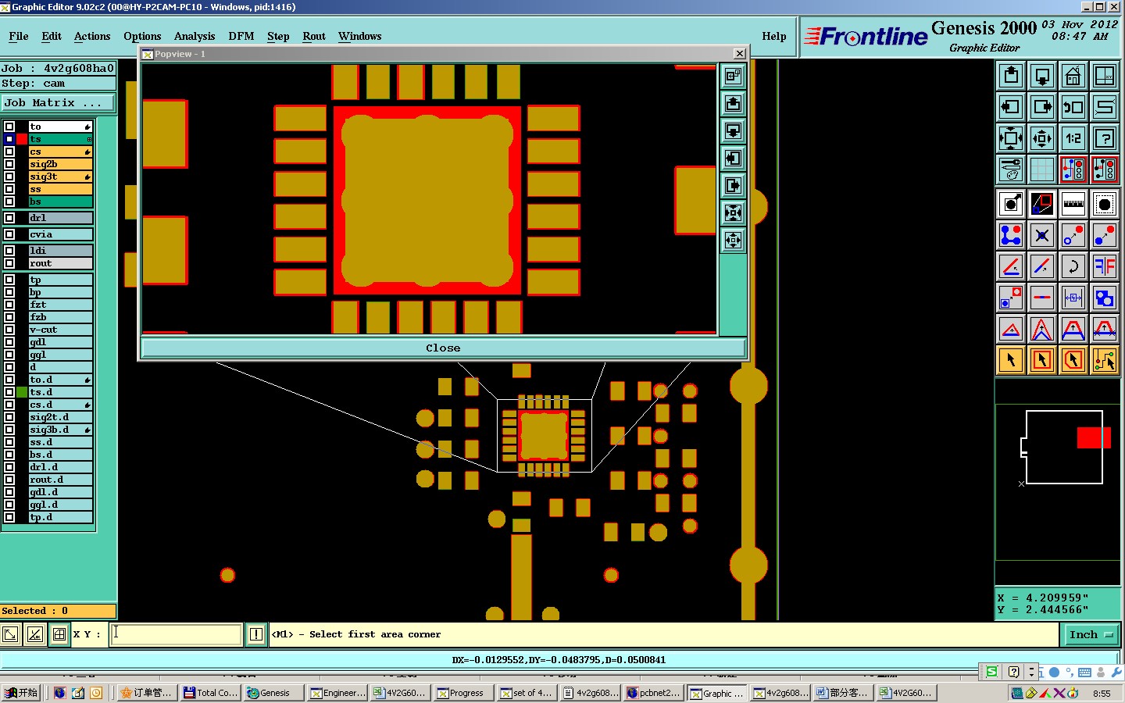Switch to the Progress taskbar item
Viewport: 1125px width, 703px height.
tap(463, 693)
